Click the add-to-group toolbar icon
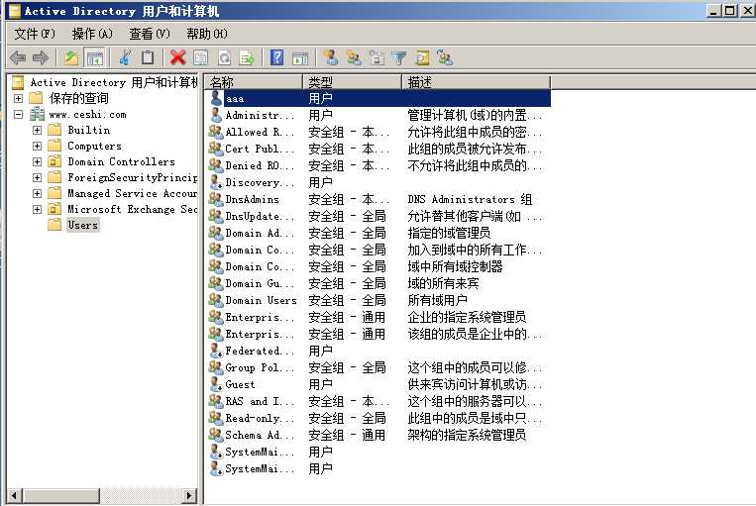The height and width of the screenshot is (506, 756). [x=445, y=58]
